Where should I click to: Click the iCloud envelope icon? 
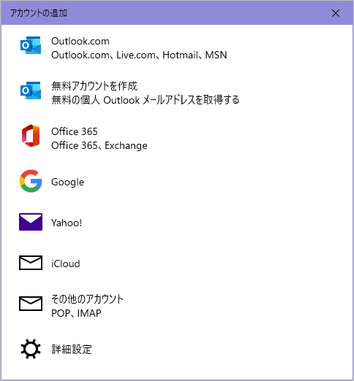tap(31, 263)
